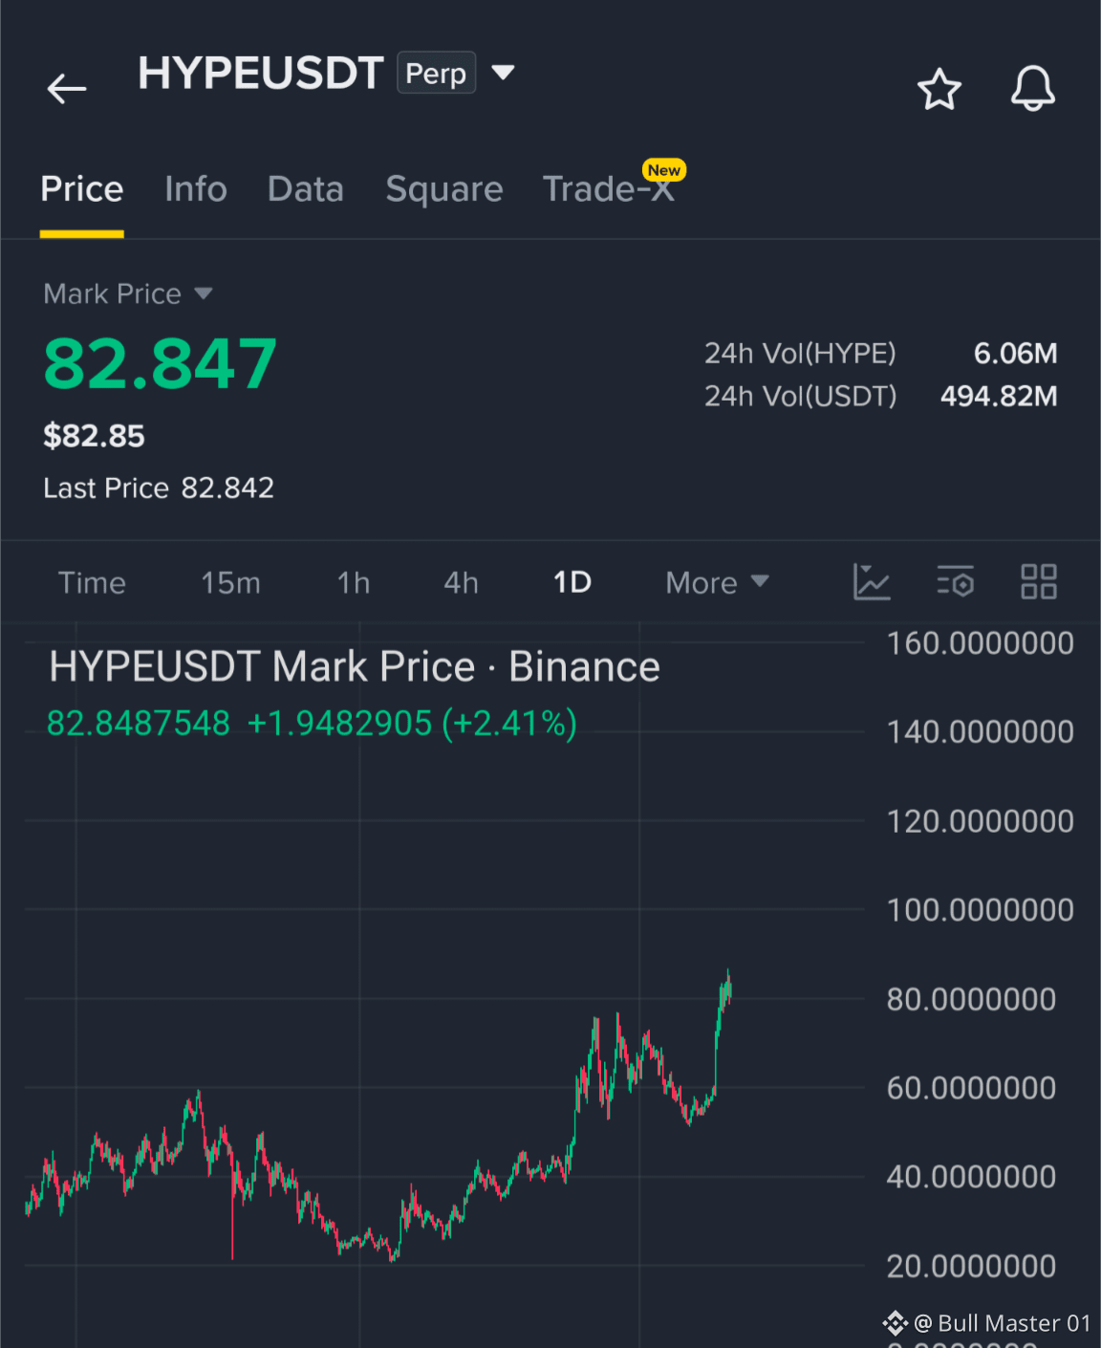The image size is (1101, 1348).
Task: Tap the HYPEUSDT title
Action: coord(260,73)
